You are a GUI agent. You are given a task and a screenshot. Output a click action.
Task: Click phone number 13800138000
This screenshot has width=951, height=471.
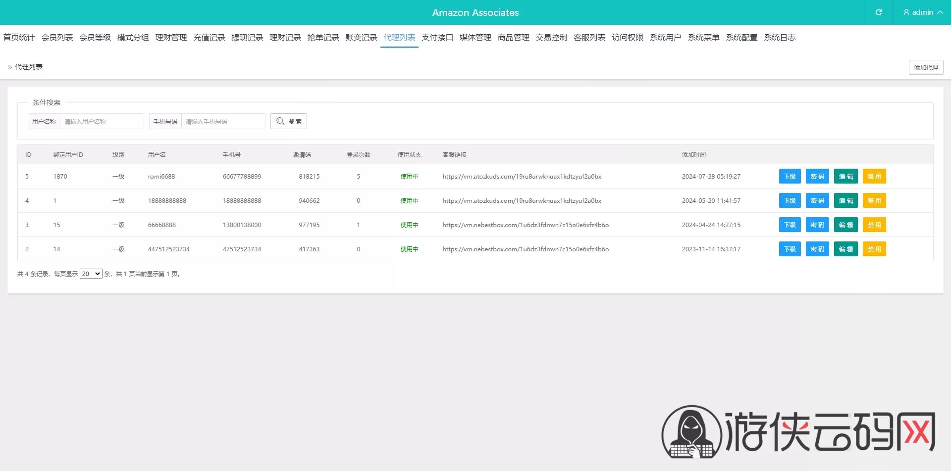point(242,225)
